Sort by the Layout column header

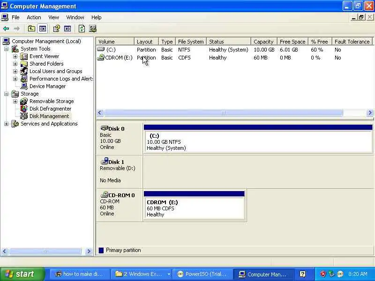point(146,41)
